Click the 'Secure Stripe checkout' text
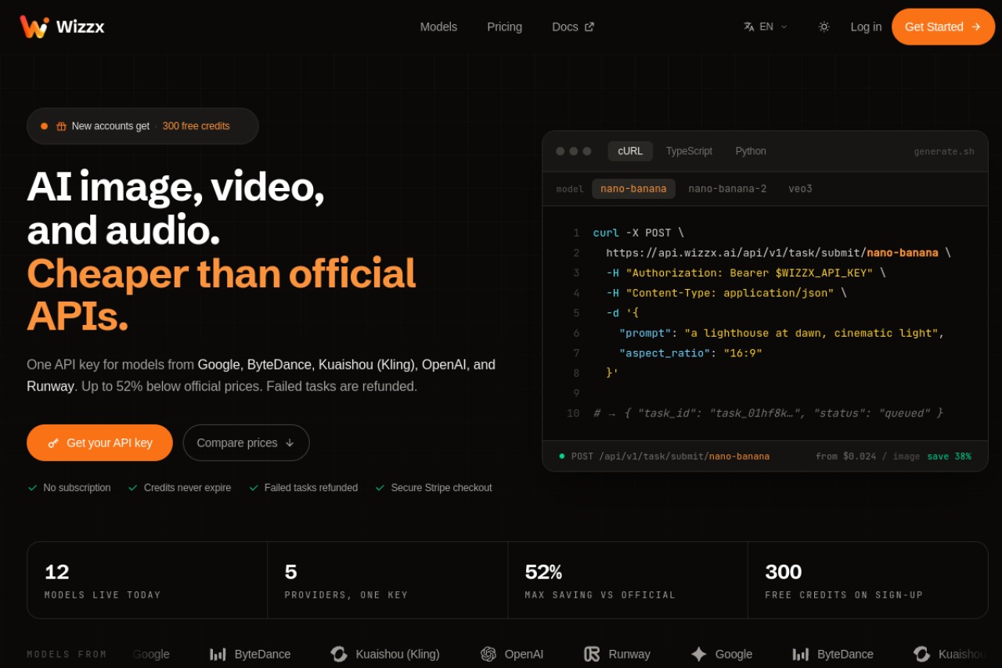The height and width of the screenshot is (668, 1002). pyautogui.click(x=442, y=488)
